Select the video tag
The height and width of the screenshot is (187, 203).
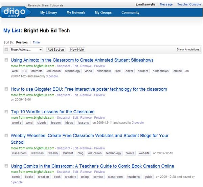pyautogui.click(x=88, y=71)
